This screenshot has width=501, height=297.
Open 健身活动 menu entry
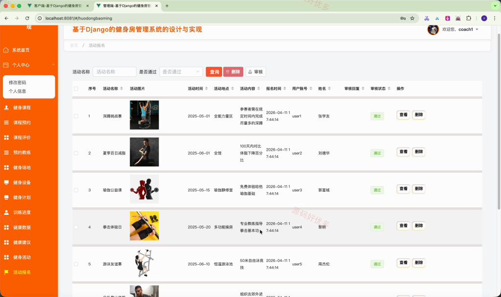[22, 257]
